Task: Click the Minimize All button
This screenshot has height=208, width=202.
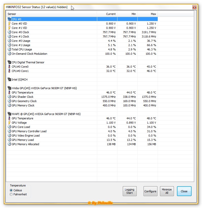Action: (x=167, y=191)
